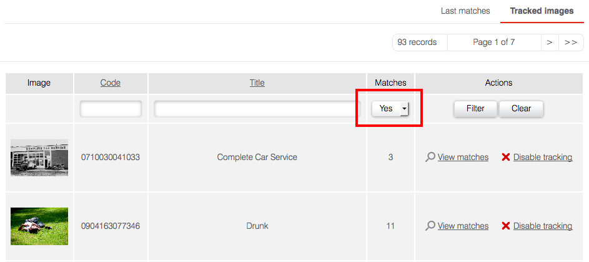Click the Code filter input field
Viewport: 589px width, 262px height.
click(x=111, y=109)
